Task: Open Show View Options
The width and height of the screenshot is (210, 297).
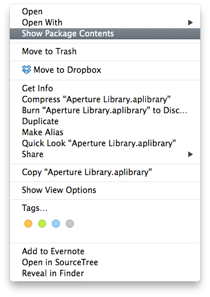Action: 105,190
